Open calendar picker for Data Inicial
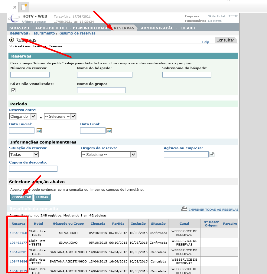Screen dimensions: 267x274 point(39,130)
